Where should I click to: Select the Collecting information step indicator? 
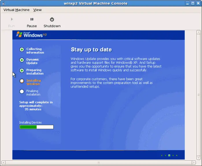click(22, 50)
